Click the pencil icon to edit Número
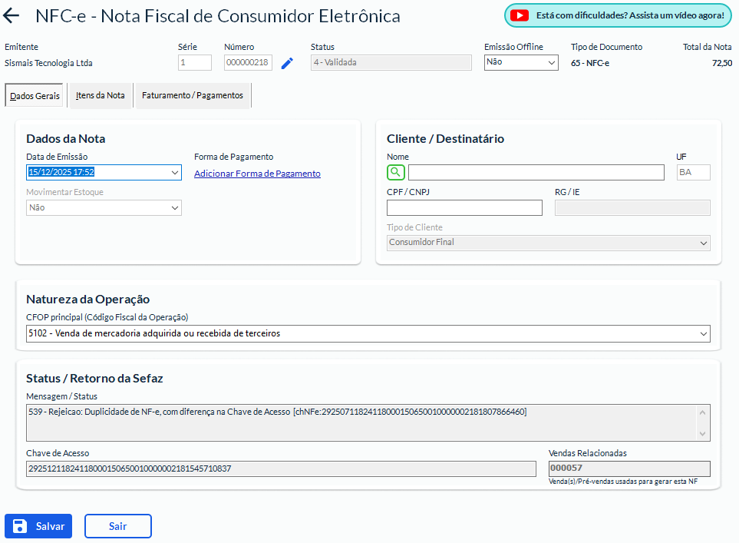 click(x=287, y=63)
